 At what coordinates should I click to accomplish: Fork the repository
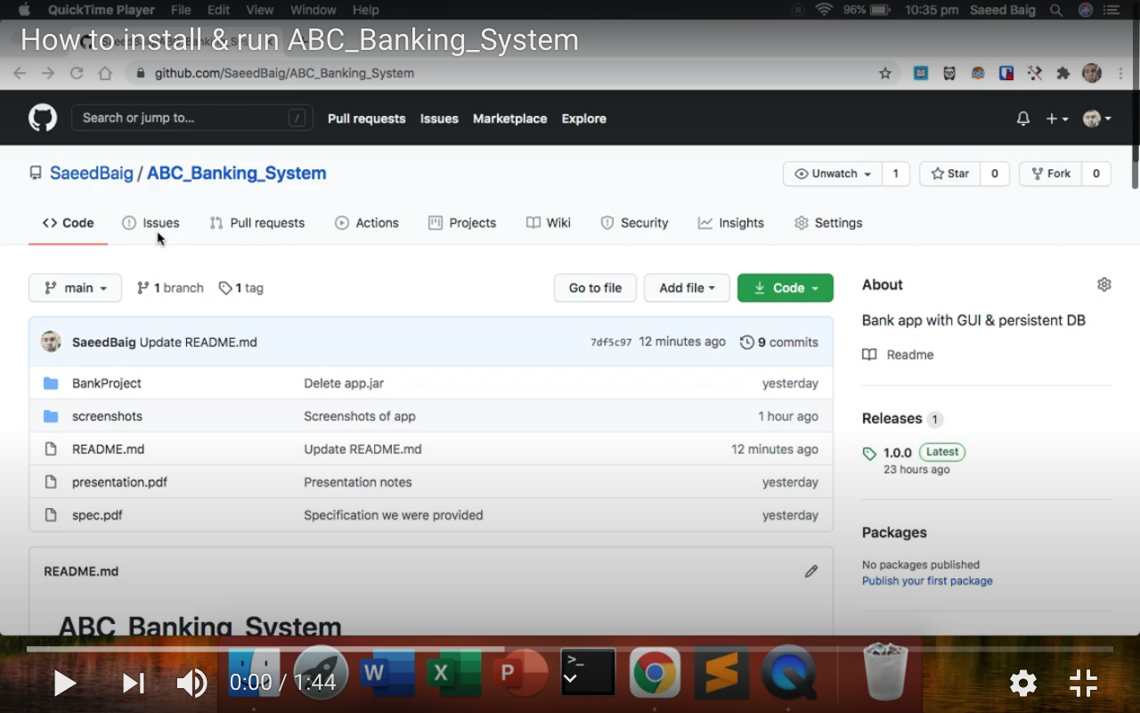coord(1051,174)
